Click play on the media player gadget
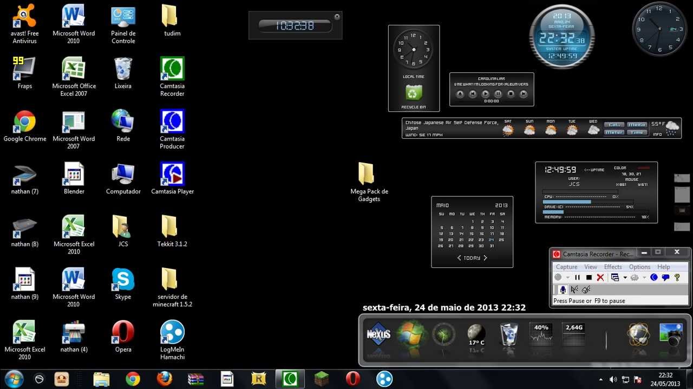 pos(486,94)
